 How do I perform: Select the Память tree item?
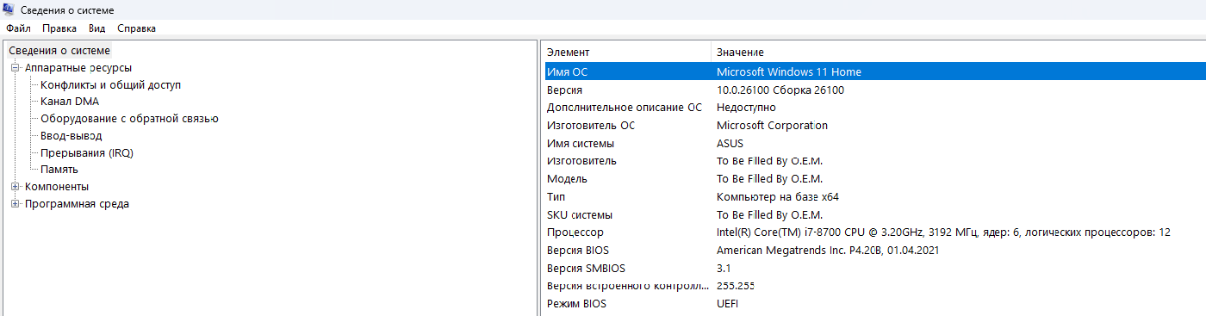[x=59, y=169]
